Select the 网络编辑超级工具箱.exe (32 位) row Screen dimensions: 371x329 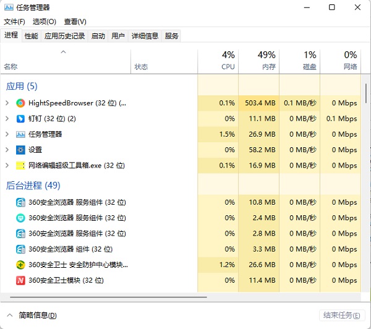(x=181, y=166)
